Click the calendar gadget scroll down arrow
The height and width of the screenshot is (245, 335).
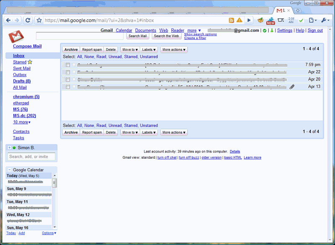(54, 227)
